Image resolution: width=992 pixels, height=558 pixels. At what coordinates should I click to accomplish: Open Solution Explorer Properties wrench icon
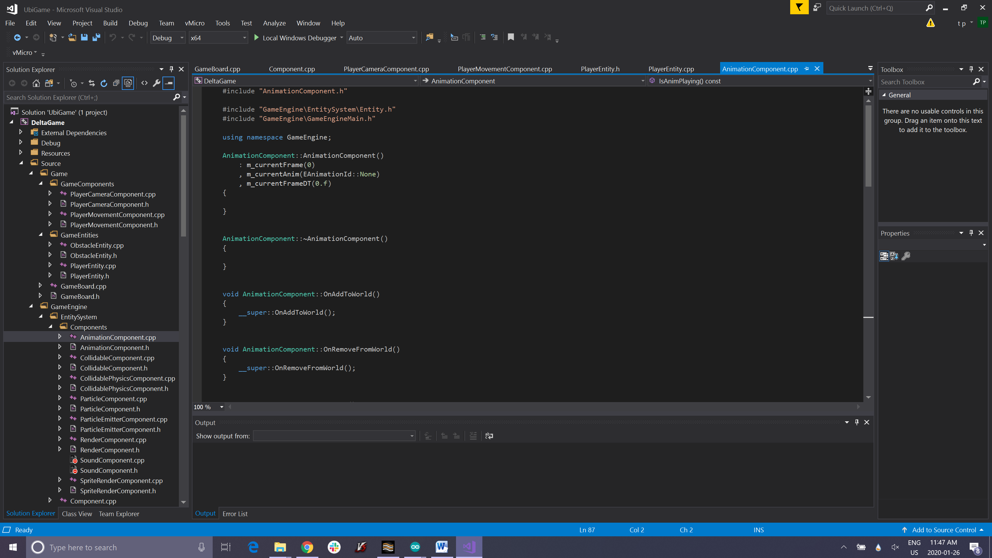click(156, 83)
